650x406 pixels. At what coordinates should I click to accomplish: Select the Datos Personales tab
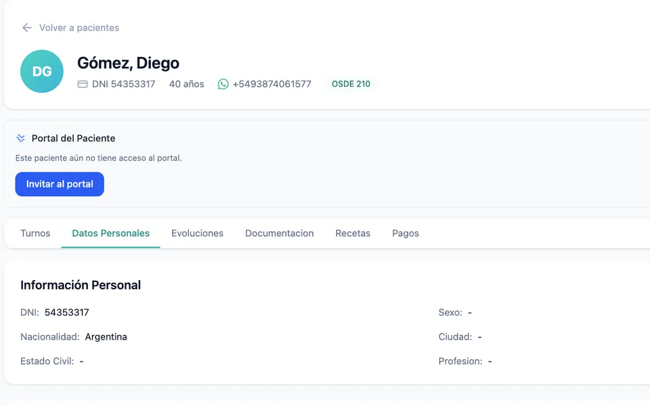[x=110, y=233]
